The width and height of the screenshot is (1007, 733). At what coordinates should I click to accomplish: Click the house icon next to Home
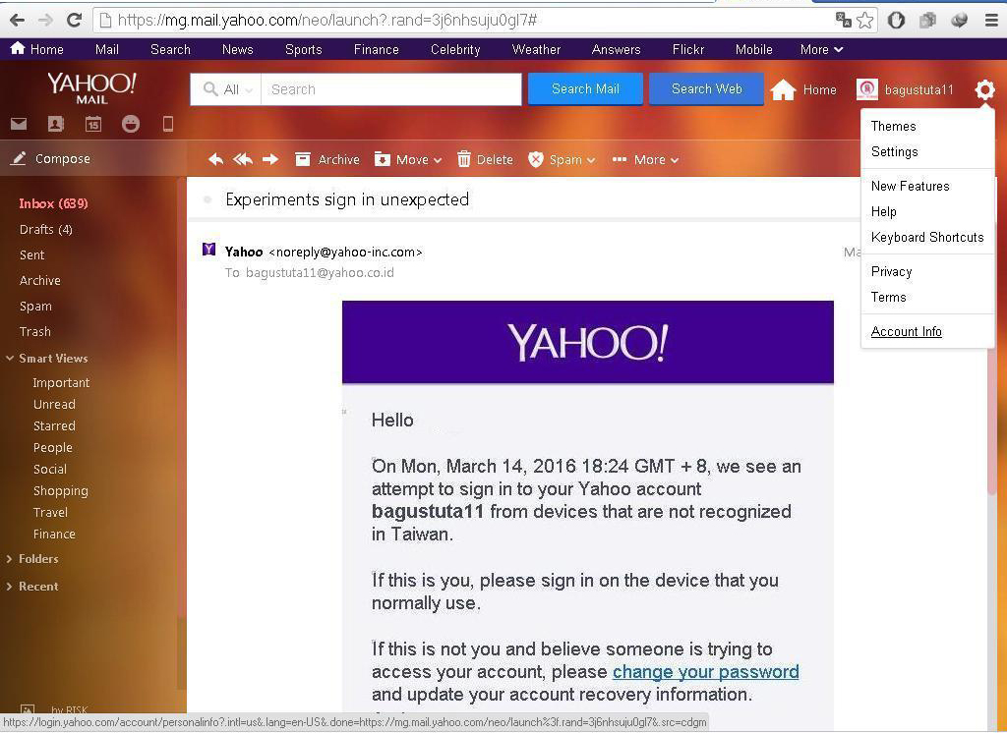click(x=783, y=89)
